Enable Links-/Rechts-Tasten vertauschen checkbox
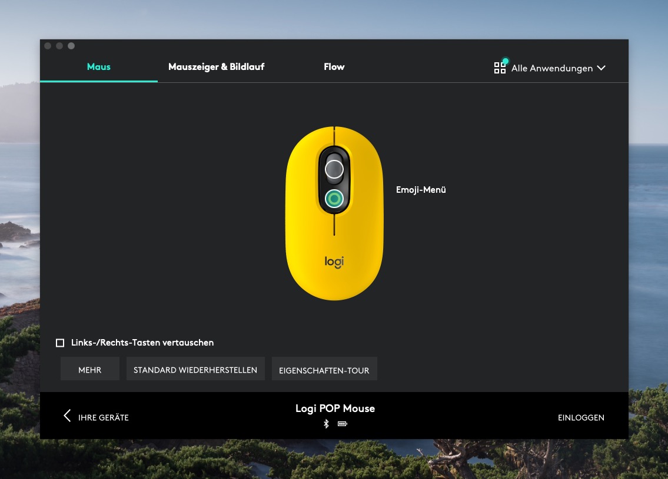Screen dimensions: 668x479 [60, 343]
